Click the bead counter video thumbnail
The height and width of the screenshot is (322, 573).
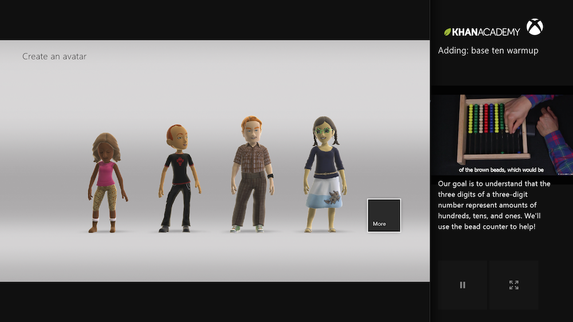502,135
